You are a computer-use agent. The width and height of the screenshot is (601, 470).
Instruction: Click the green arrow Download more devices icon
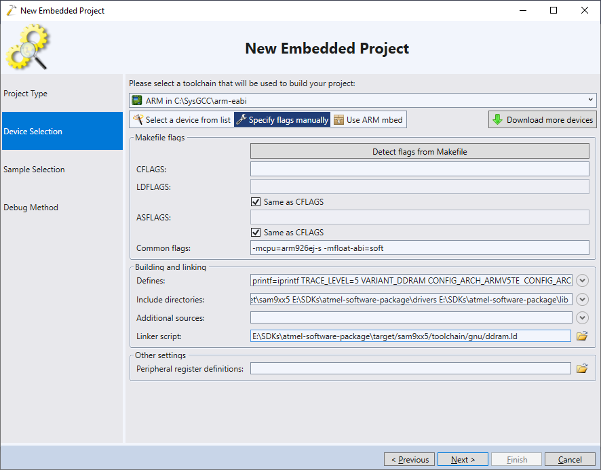pos(497,119)
